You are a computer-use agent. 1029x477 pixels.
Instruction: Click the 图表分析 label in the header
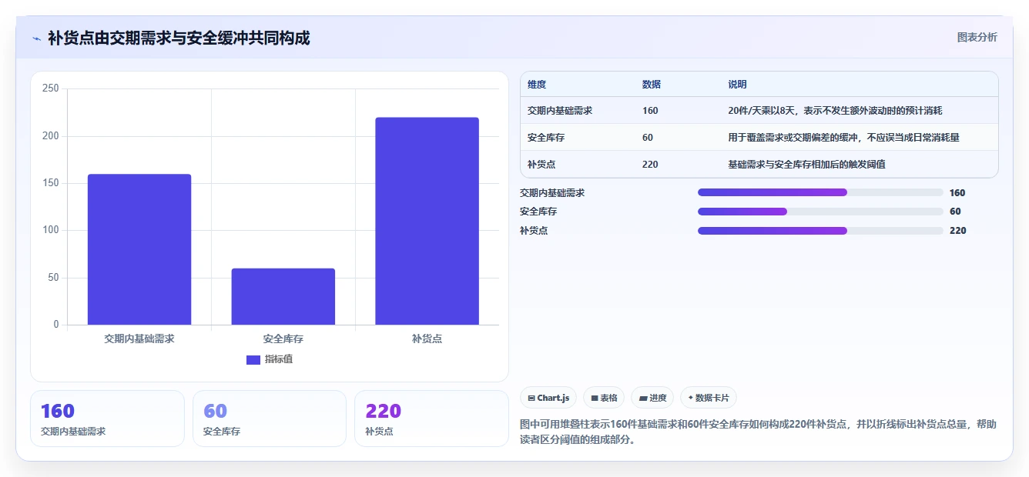coord(977,37)
